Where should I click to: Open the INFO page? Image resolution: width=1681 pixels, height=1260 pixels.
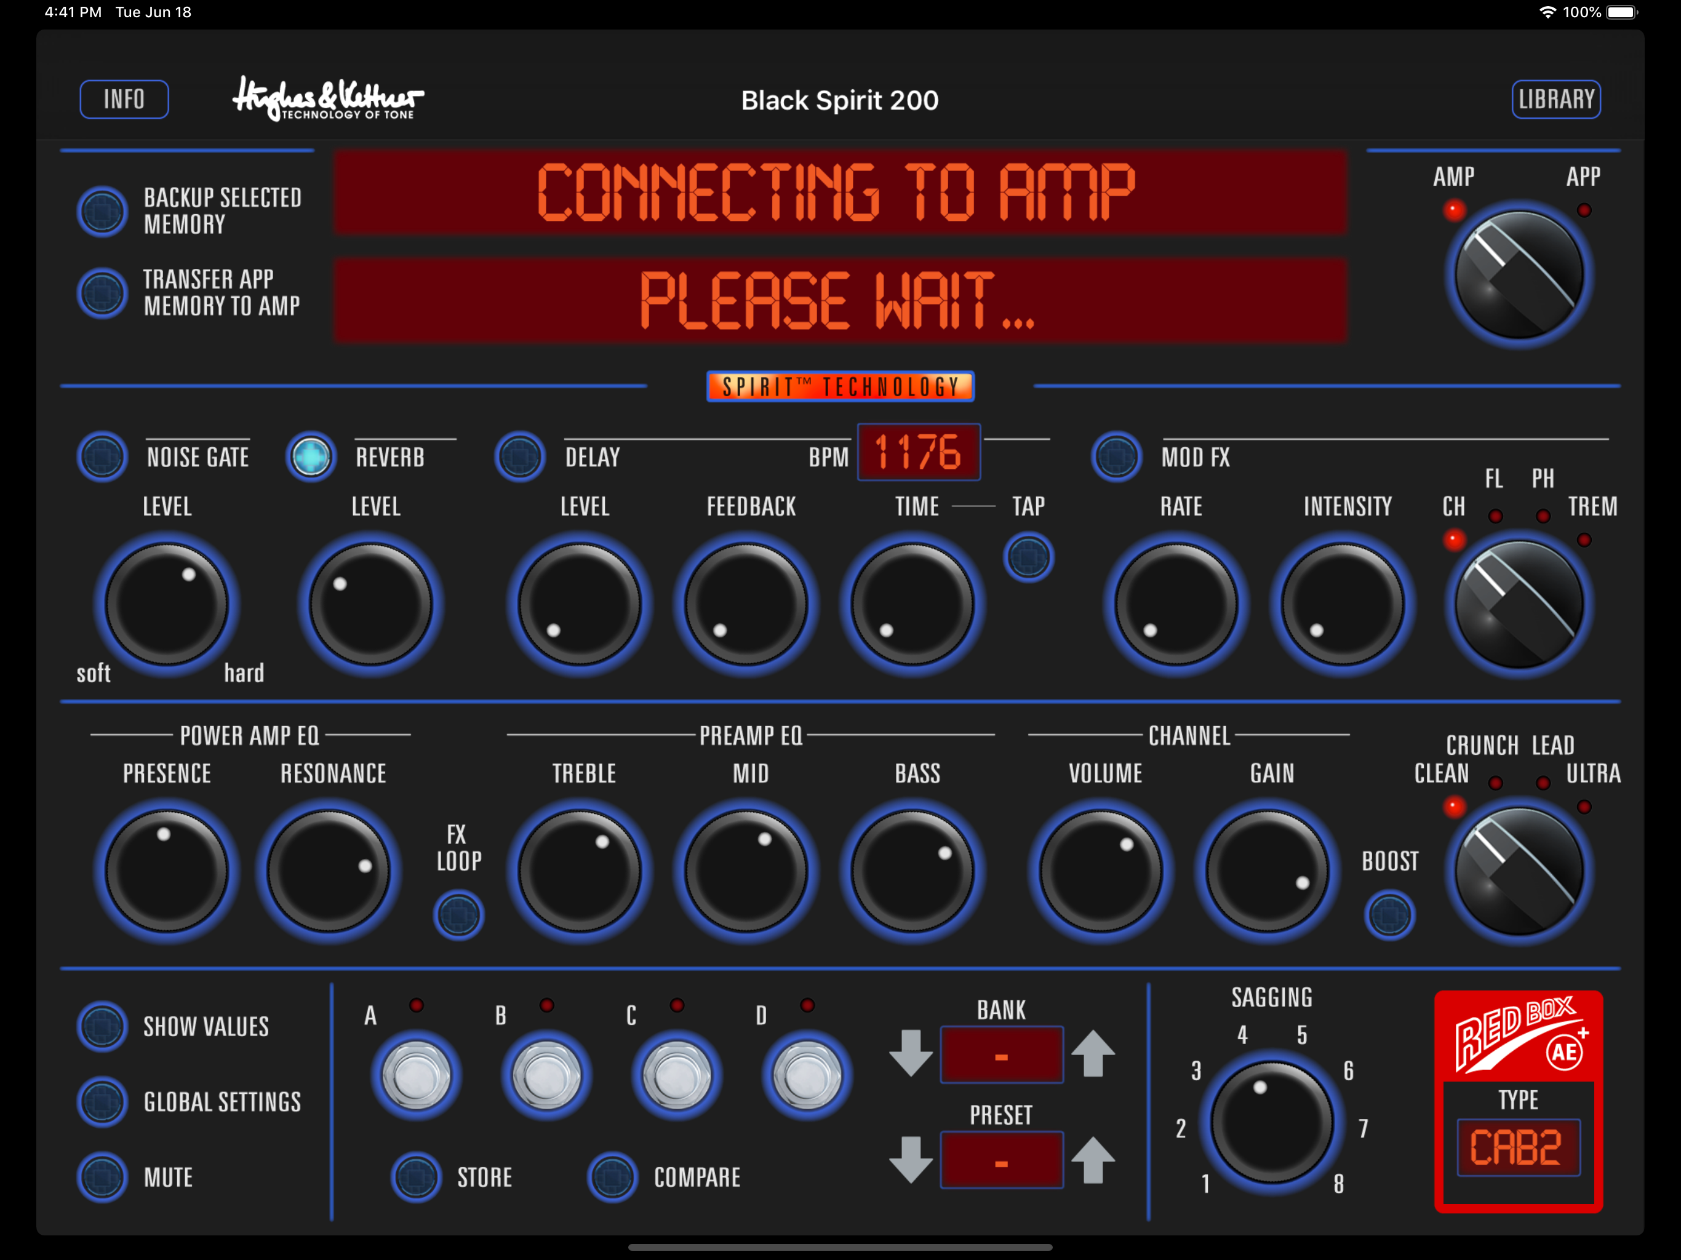click(x=124, y=99)
